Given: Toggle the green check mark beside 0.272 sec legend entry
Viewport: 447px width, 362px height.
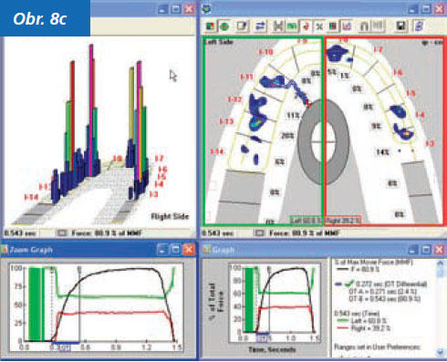Looking at the screenshot, I should [349, 284].
